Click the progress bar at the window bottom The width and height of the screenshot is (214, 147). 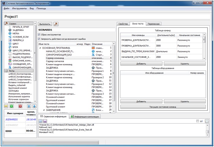pyautogui.click(x=51, y=142)
